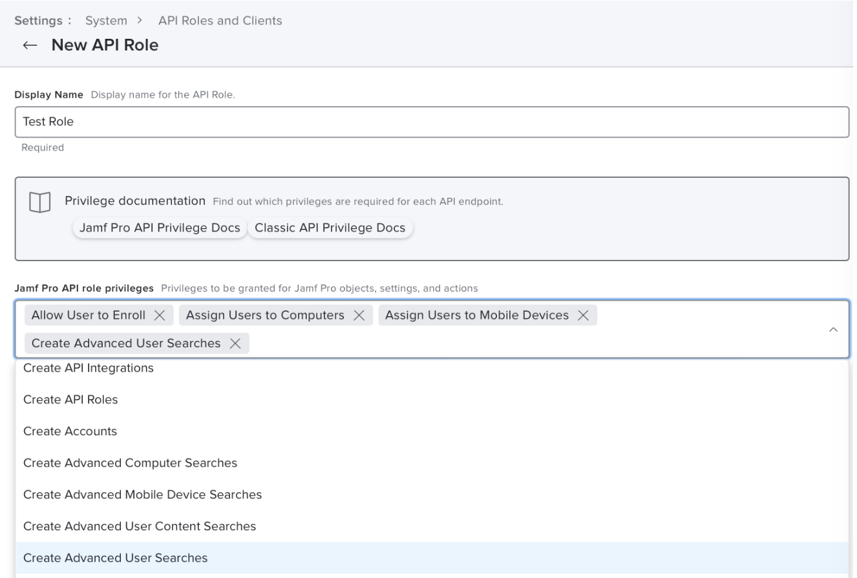Remove Assign Users to Mobile Devices chip

[583, 316]
